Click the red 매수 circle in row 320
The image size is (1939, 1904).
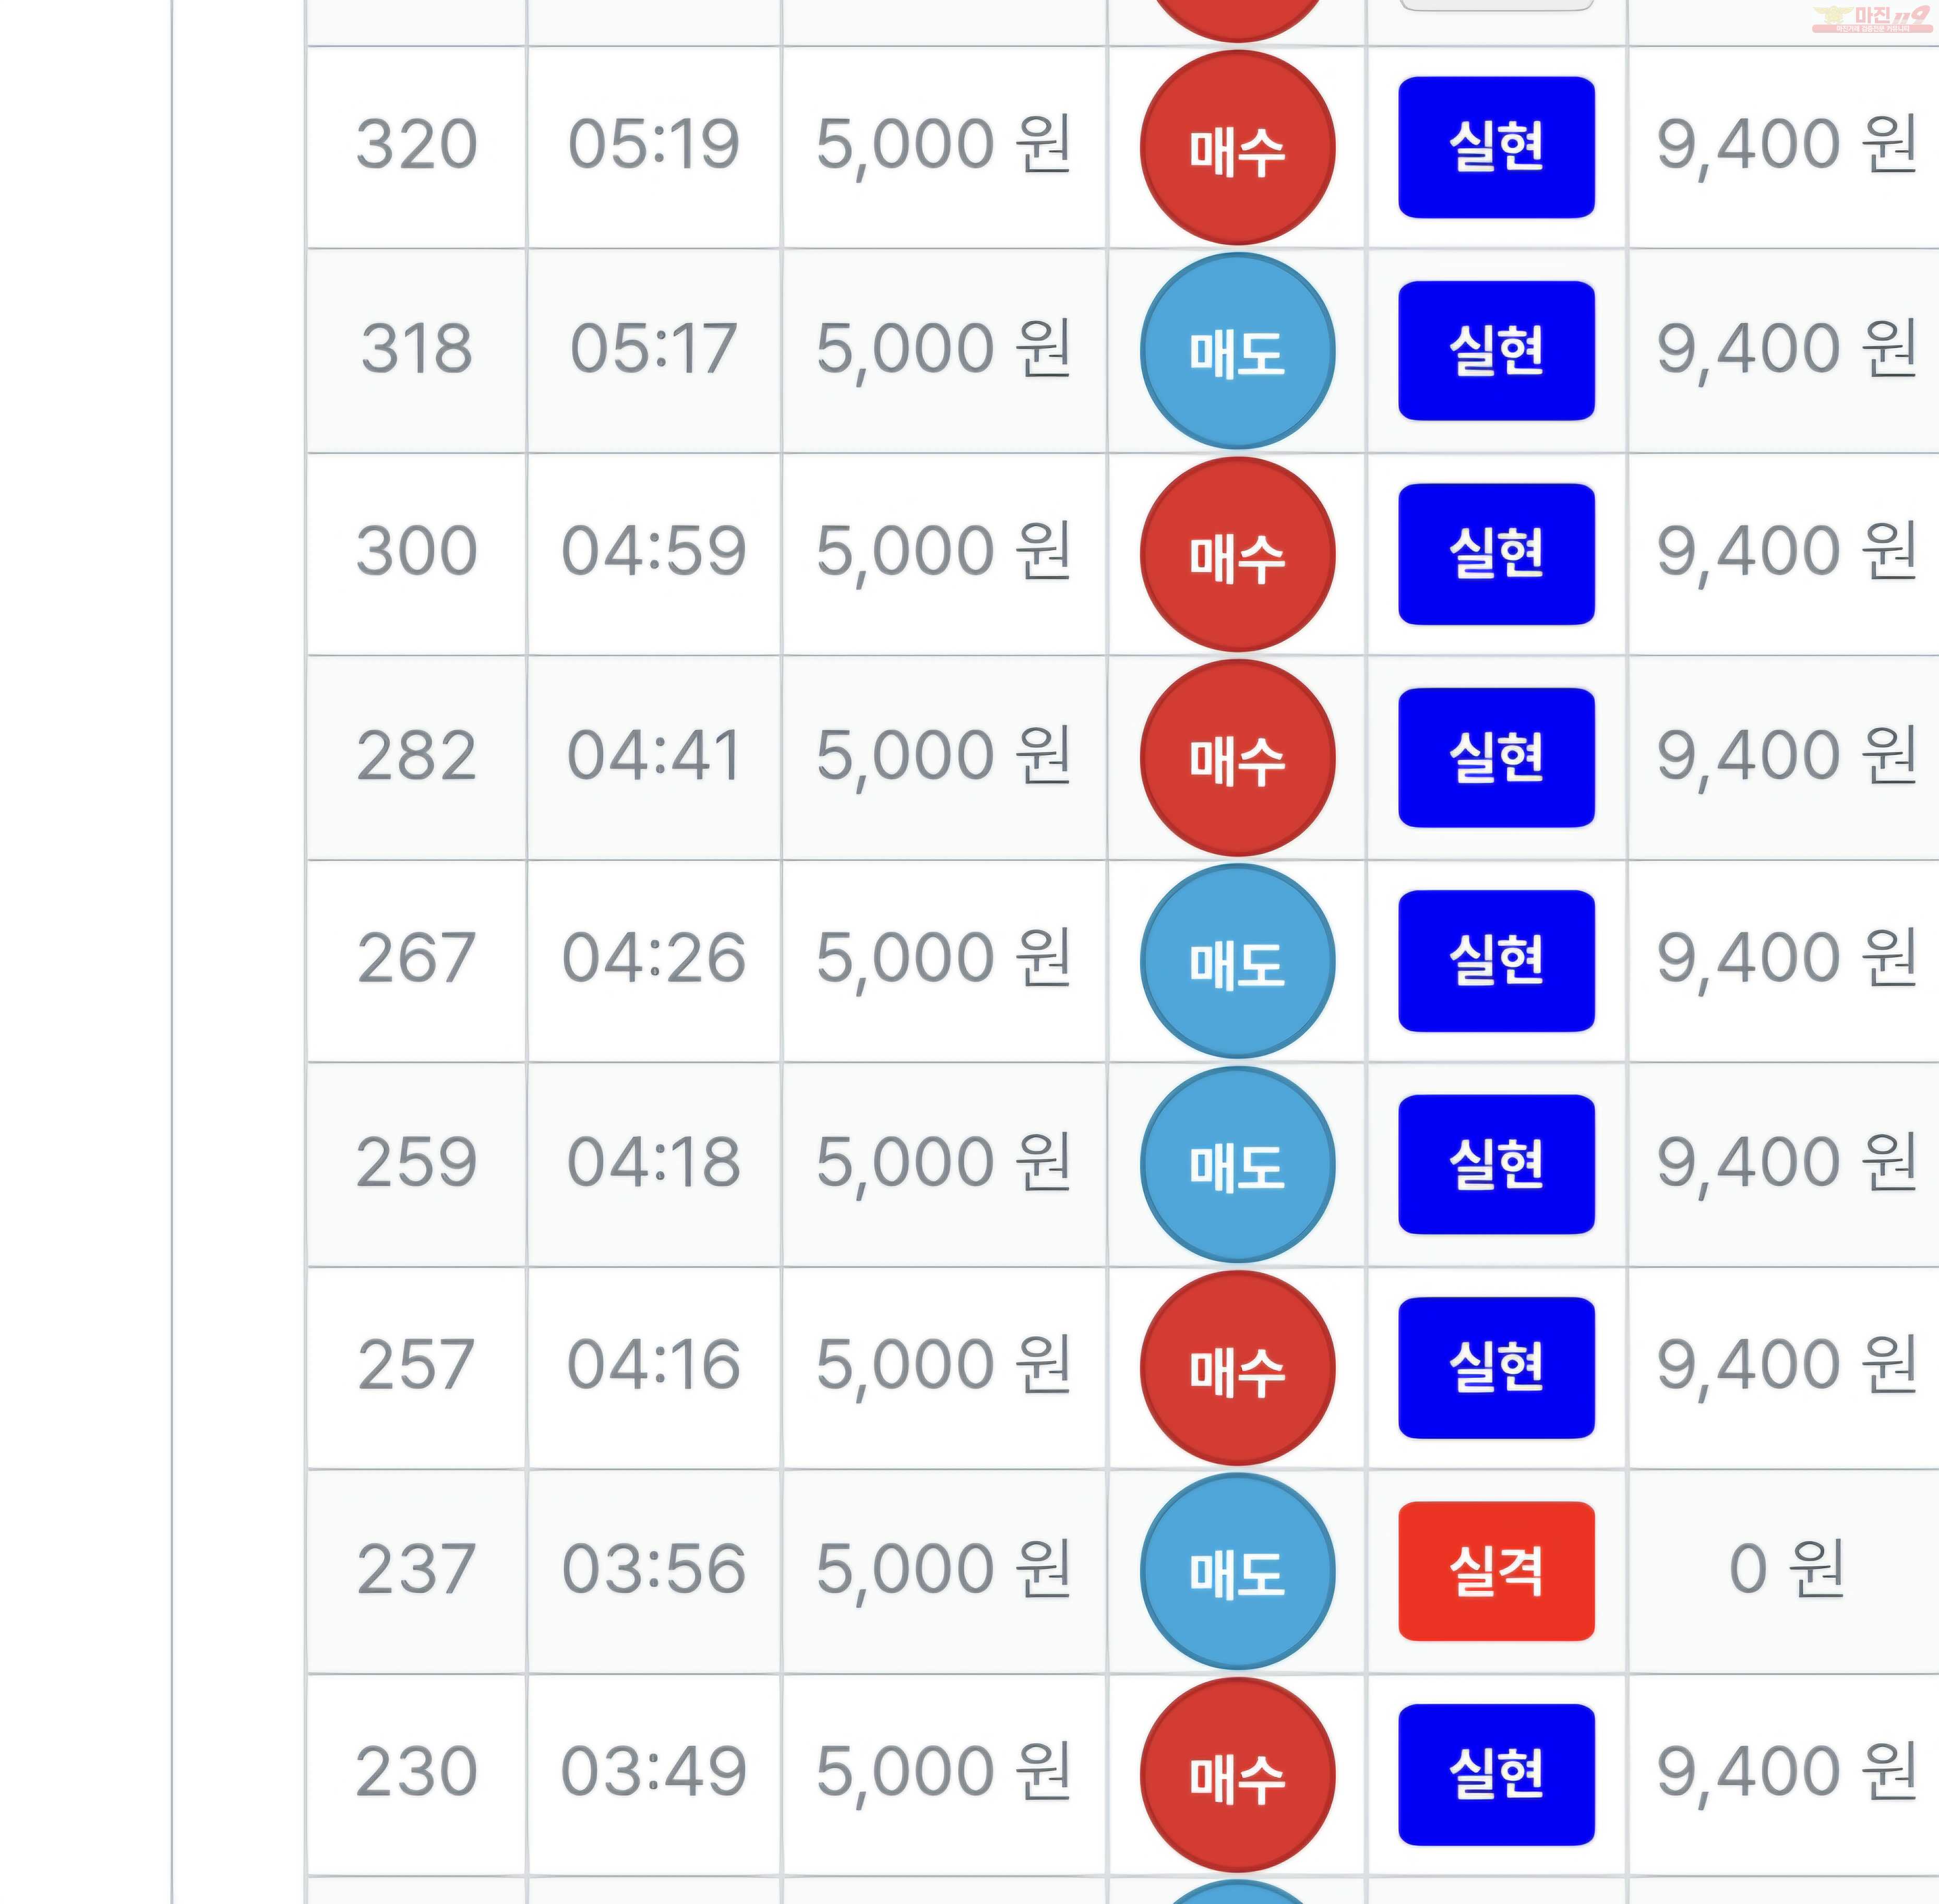[x=1237, y=148]
